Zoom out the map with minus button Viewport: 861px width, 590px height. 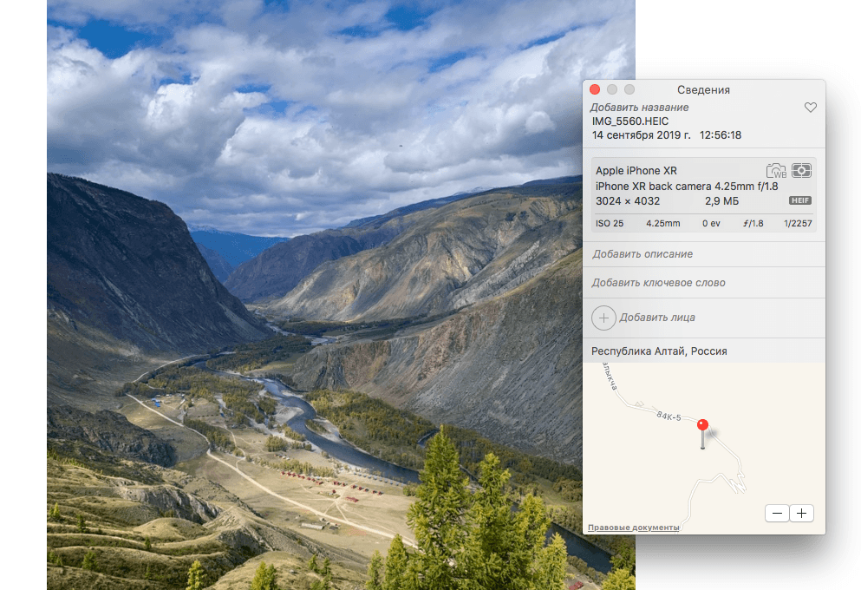point(778,513)
